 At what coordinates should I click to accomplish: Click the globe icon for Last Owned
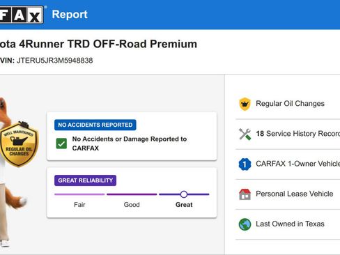tap(245, 224)
